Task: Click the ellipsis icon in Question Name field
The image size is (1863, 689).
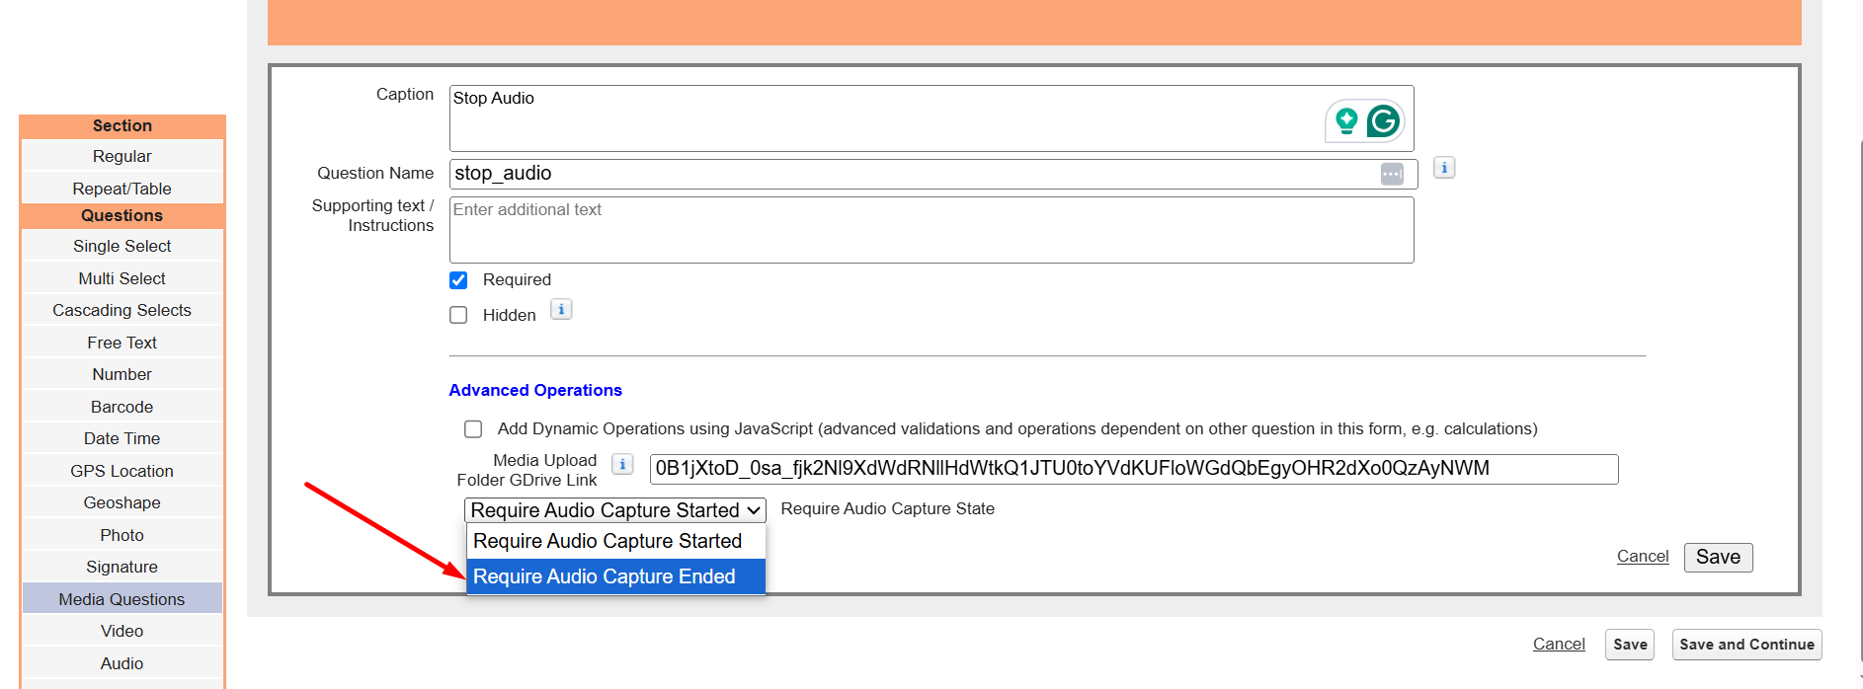Action: click(x=1392, y=174)
